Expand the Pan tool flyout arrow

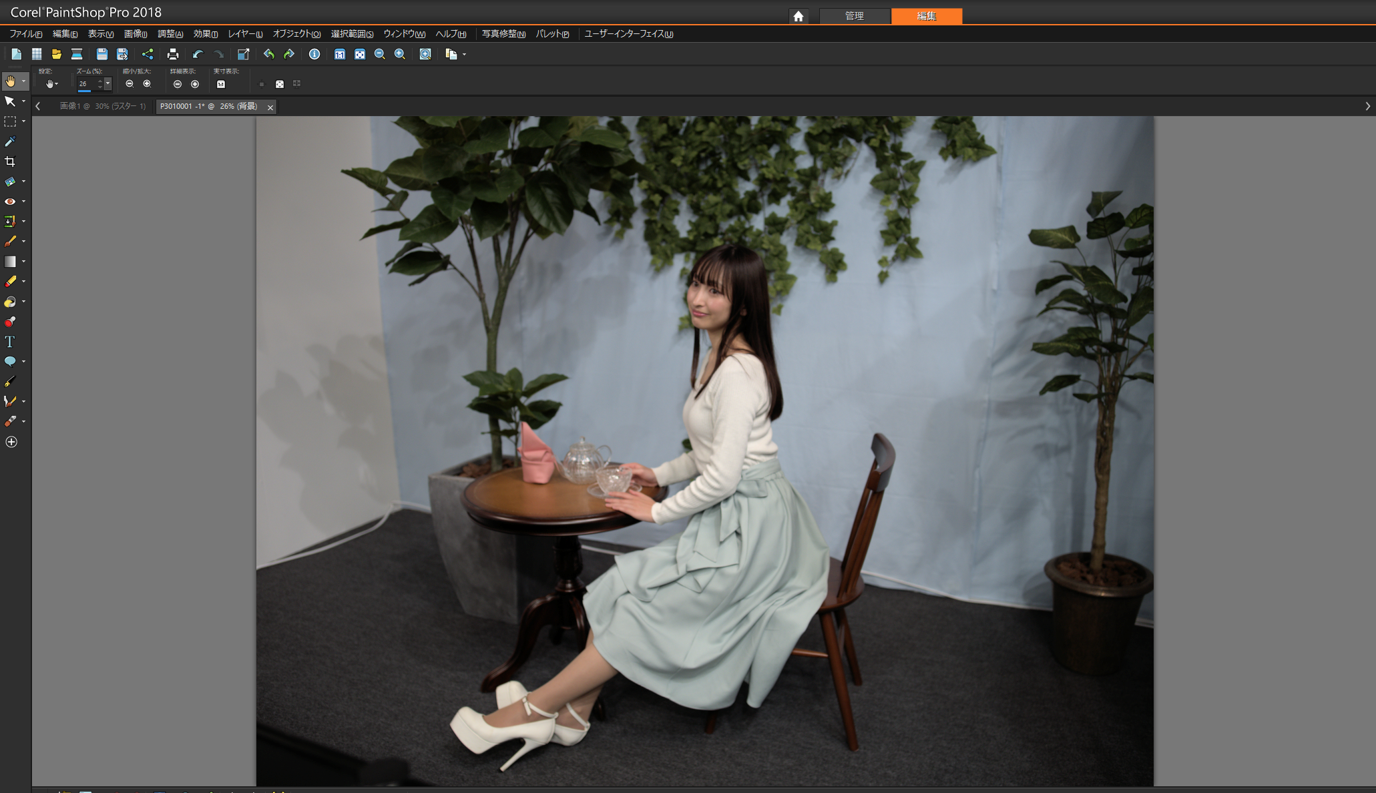[23, 81]
